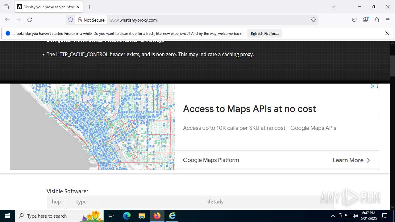The width and height of the screenshot is (395, 222).
Task: Open the Access to Maps APIs headline
Action: click(249, 109)
